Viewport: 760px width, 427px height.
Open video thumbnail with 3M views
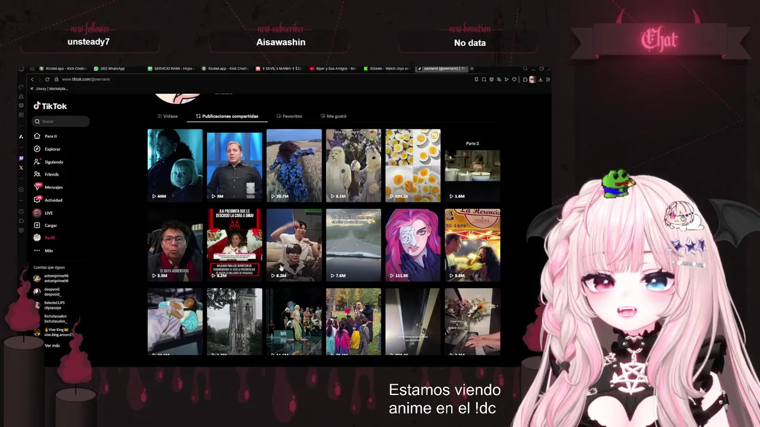[235, 165]
